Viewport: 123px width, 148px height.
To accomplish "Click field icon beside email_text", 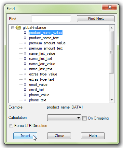I will point(25,90).
